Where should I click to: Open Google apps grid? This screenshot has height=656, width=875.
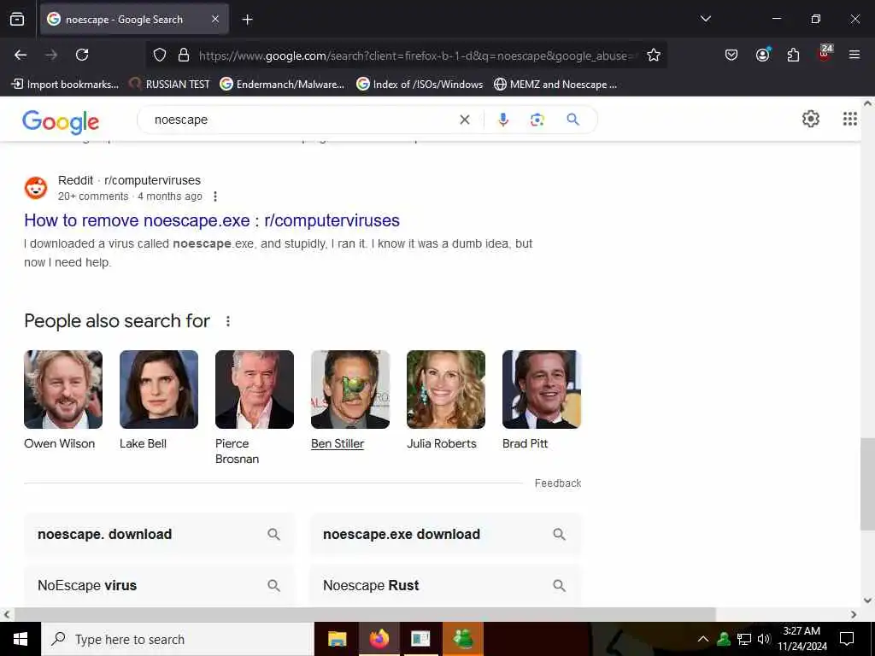click(849, 119)
